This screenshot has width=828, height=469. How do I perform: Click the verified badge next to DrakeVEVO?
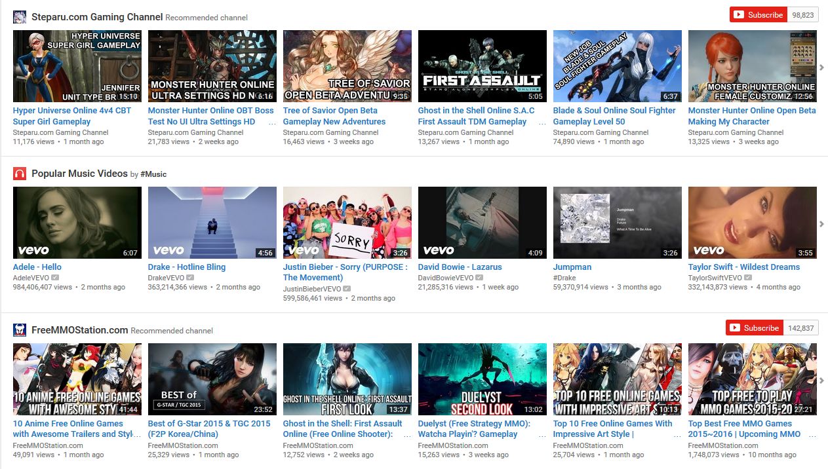(x=189, y=278)
